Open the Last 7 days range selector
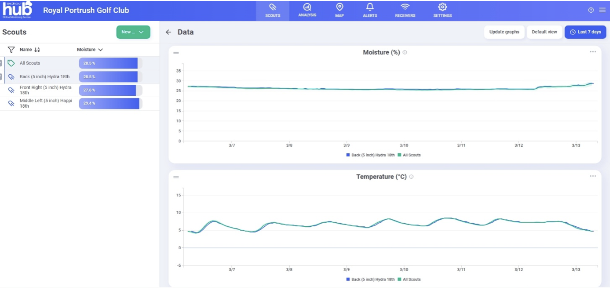The width and height of the screenshot is (613, 290). (585, 32)
